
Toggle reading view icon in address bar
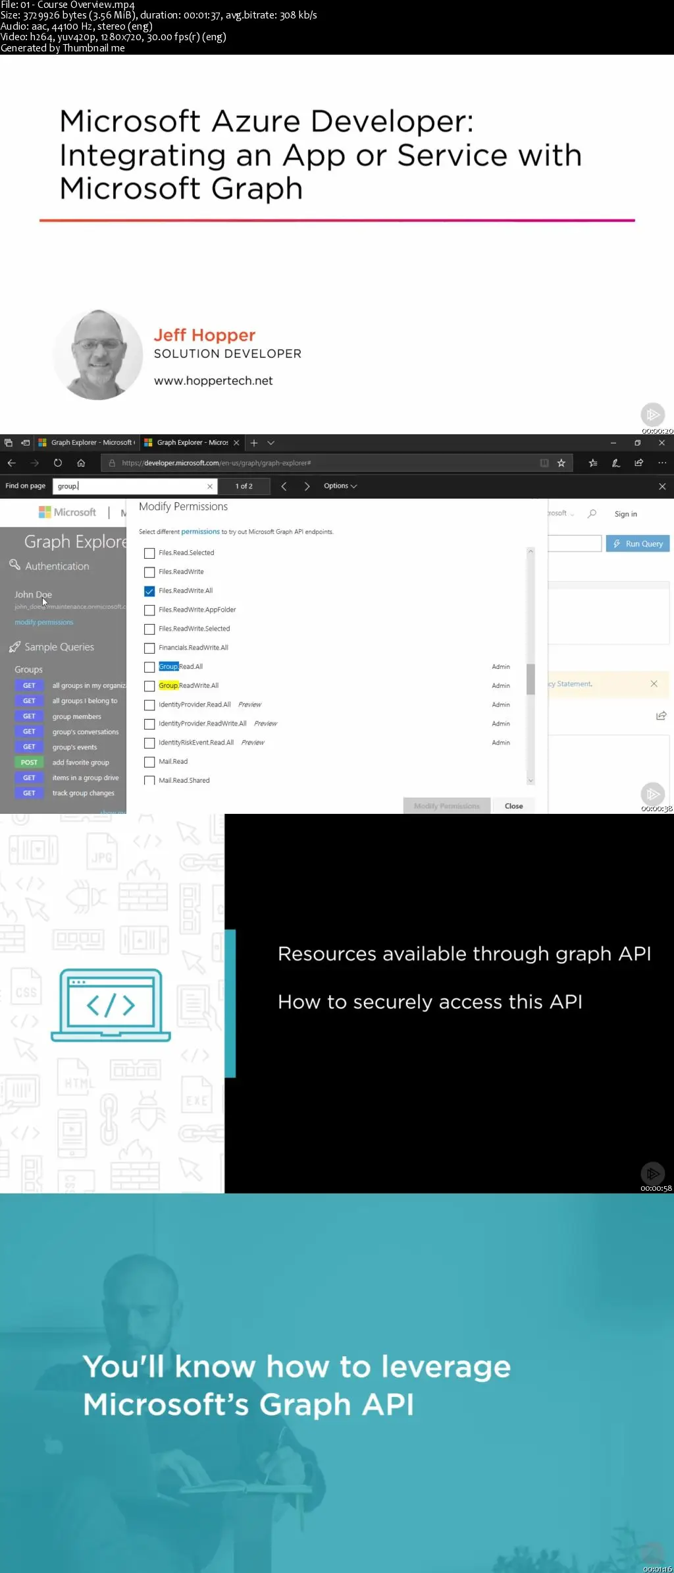544,463
